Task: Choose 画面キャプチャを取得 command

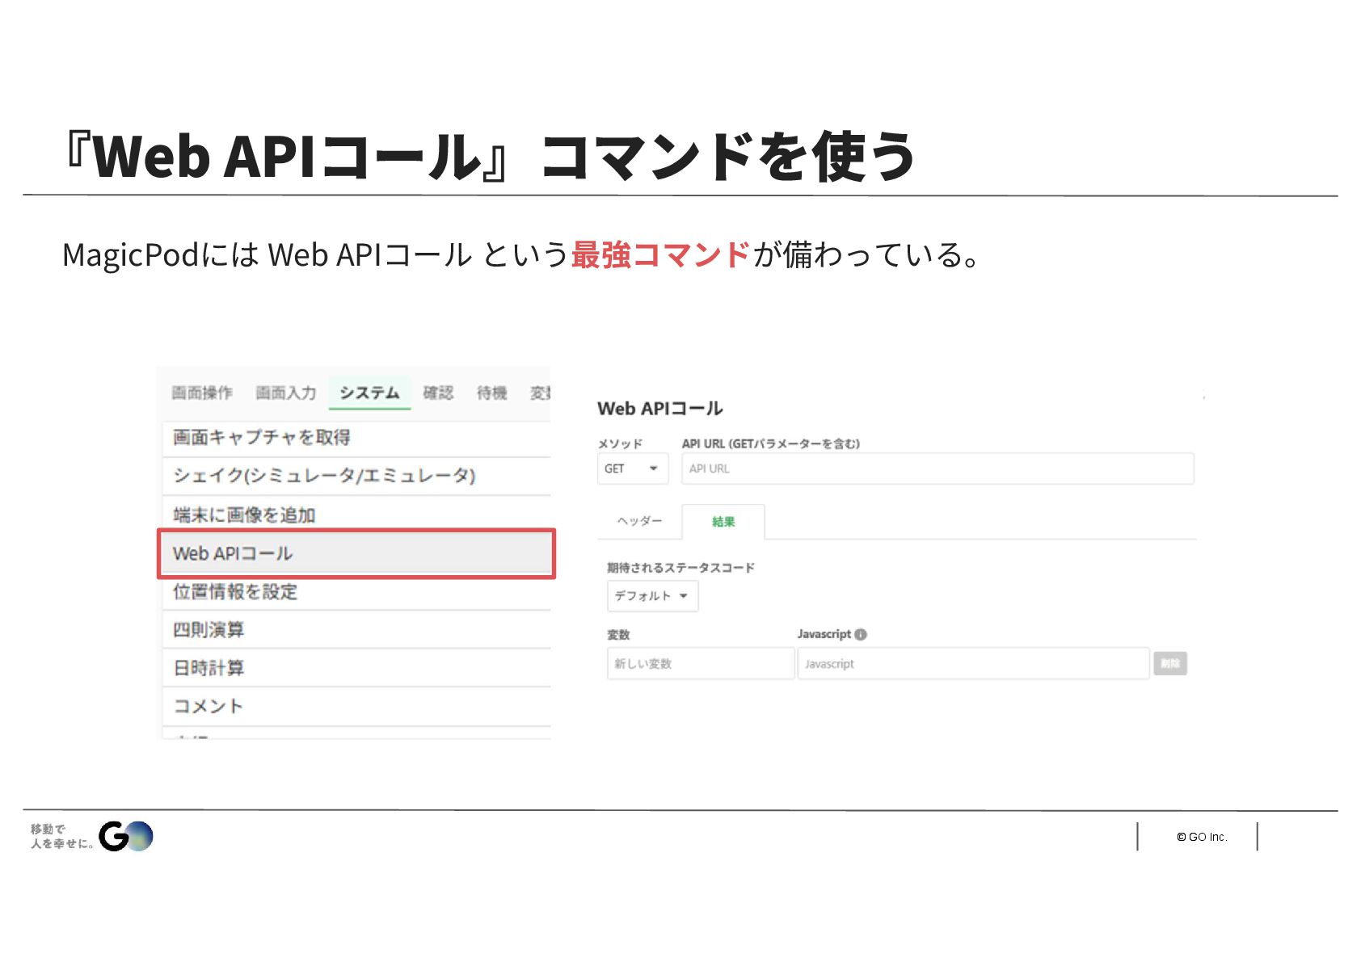Action: (x=356, y=438)
